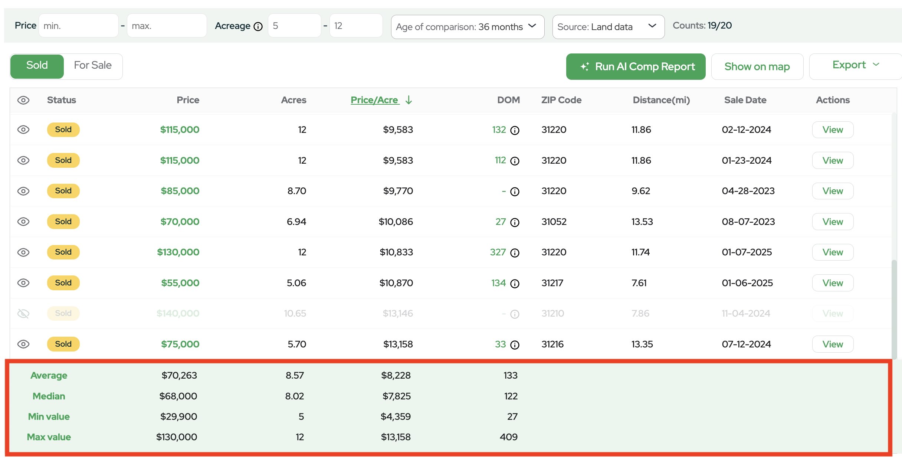Click the Acreage info icon

coord(258,26)
